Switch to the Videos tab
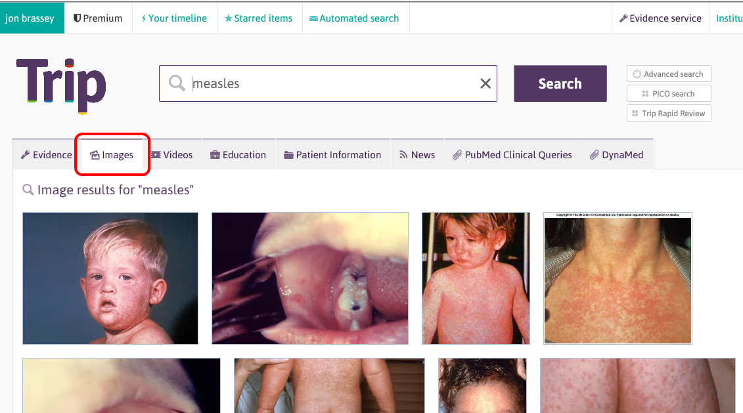The height and width of the screenshot is (413, 743). [171, 155]
